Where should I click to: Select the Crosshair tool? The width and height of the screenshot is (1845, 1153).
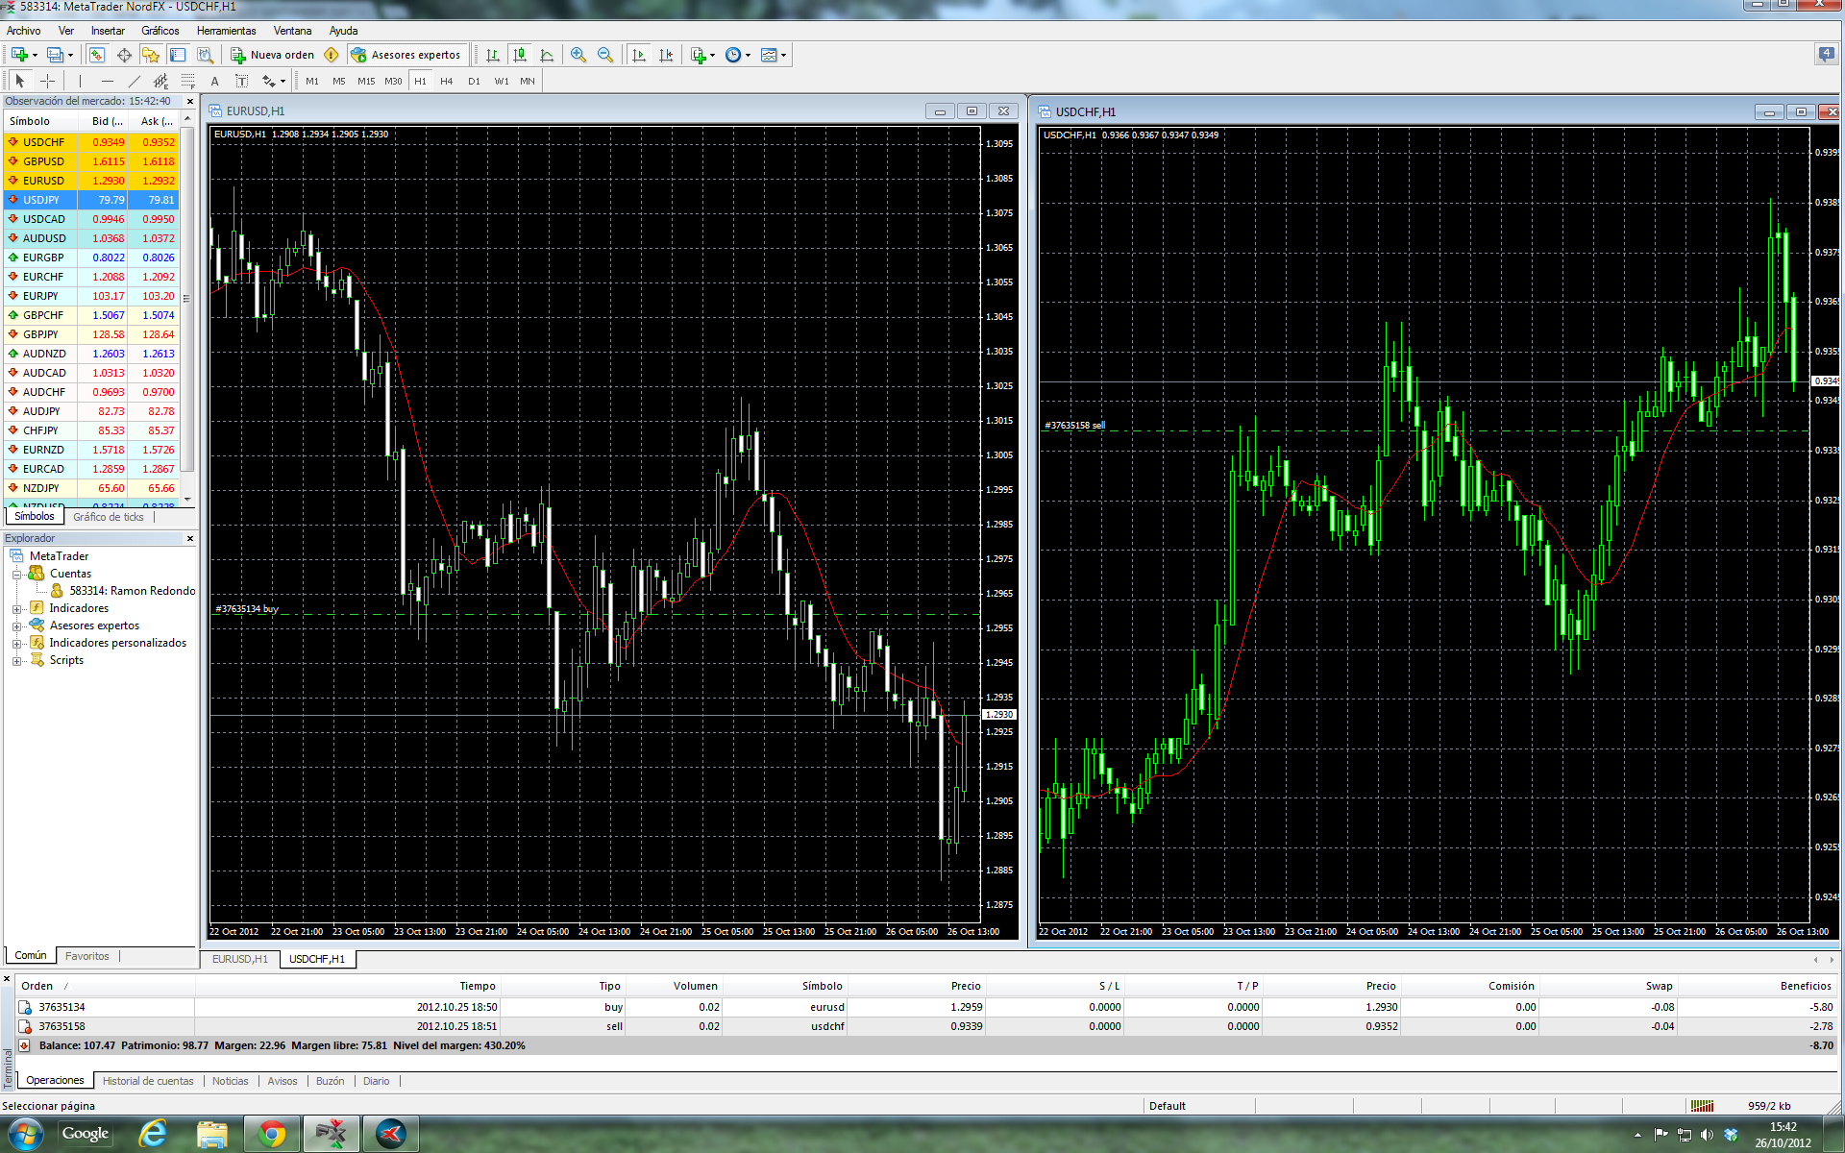click(x=47, y=82)
